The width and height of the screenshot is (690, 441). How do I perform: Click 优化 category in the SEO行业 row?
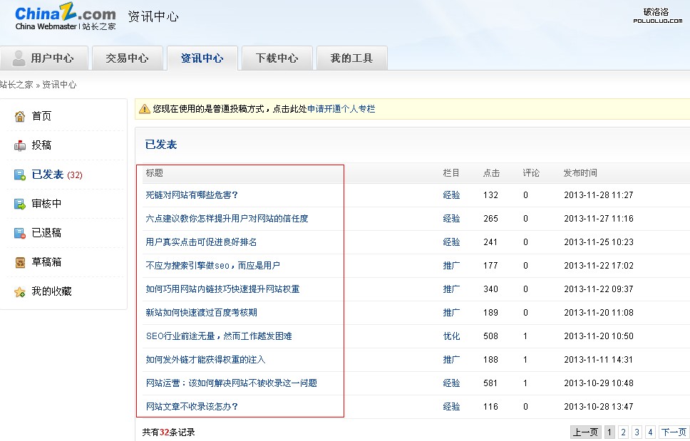451,336
